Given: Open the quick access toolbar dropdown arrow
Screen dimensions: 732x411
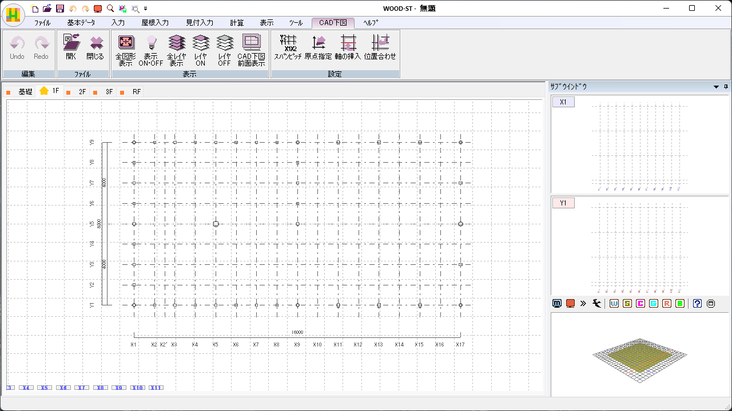Looking at the screenshot, I should pyautogui.click(x=146, y=9).
